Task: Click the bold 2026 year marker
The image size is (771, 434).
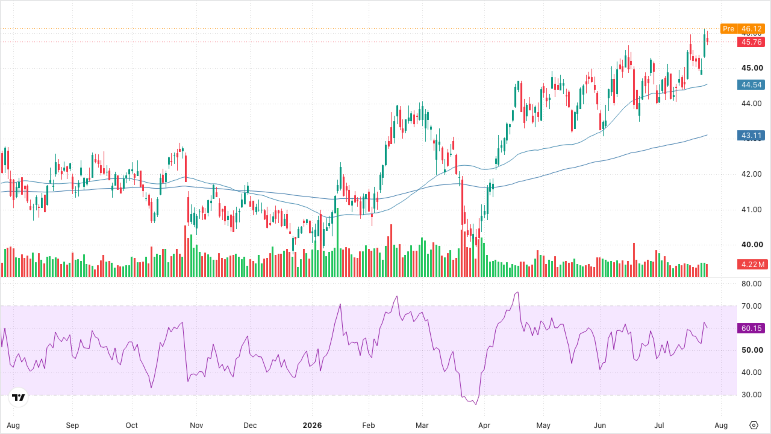Action: tap(312, 425)
